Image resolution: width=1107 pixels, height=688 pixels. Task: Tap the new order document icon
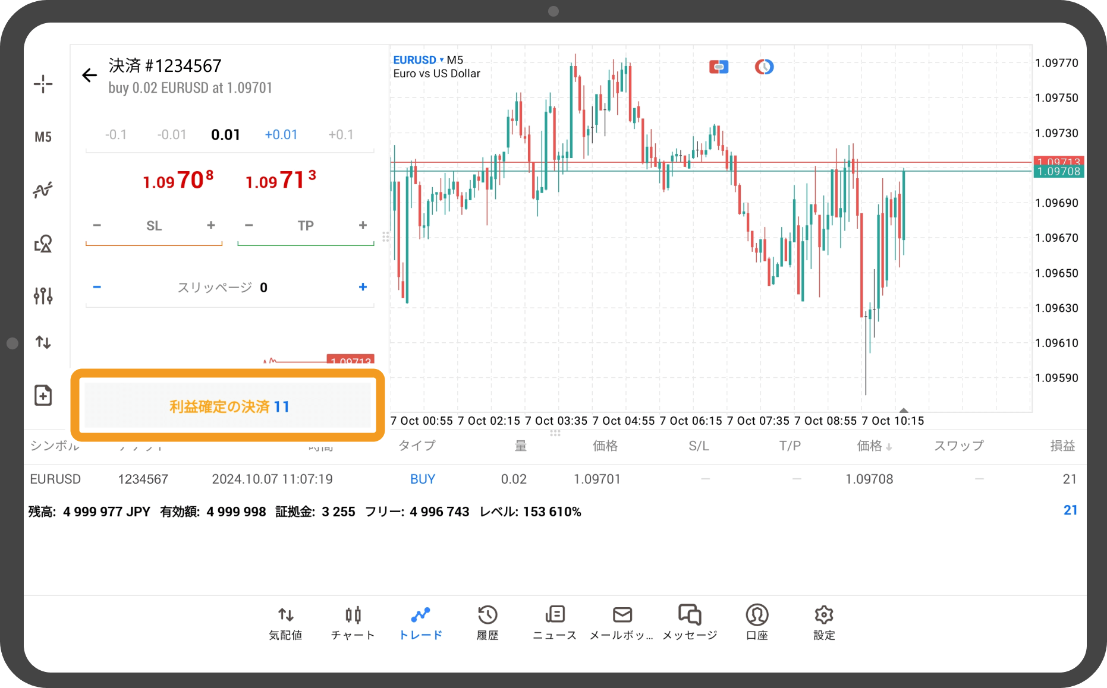click(x=43, y=395)
